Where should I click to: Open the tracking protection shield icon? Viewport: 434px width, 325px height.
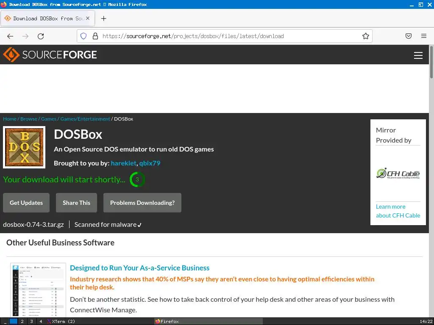pyautogui.click(x=83, y=36)
